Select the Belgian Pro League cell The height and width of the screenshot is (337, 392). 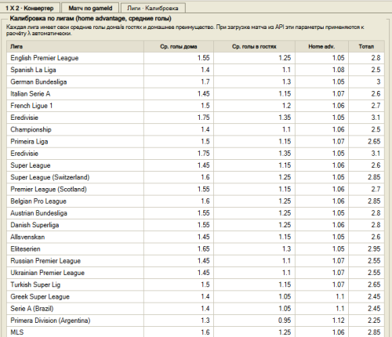coord(75,201)
